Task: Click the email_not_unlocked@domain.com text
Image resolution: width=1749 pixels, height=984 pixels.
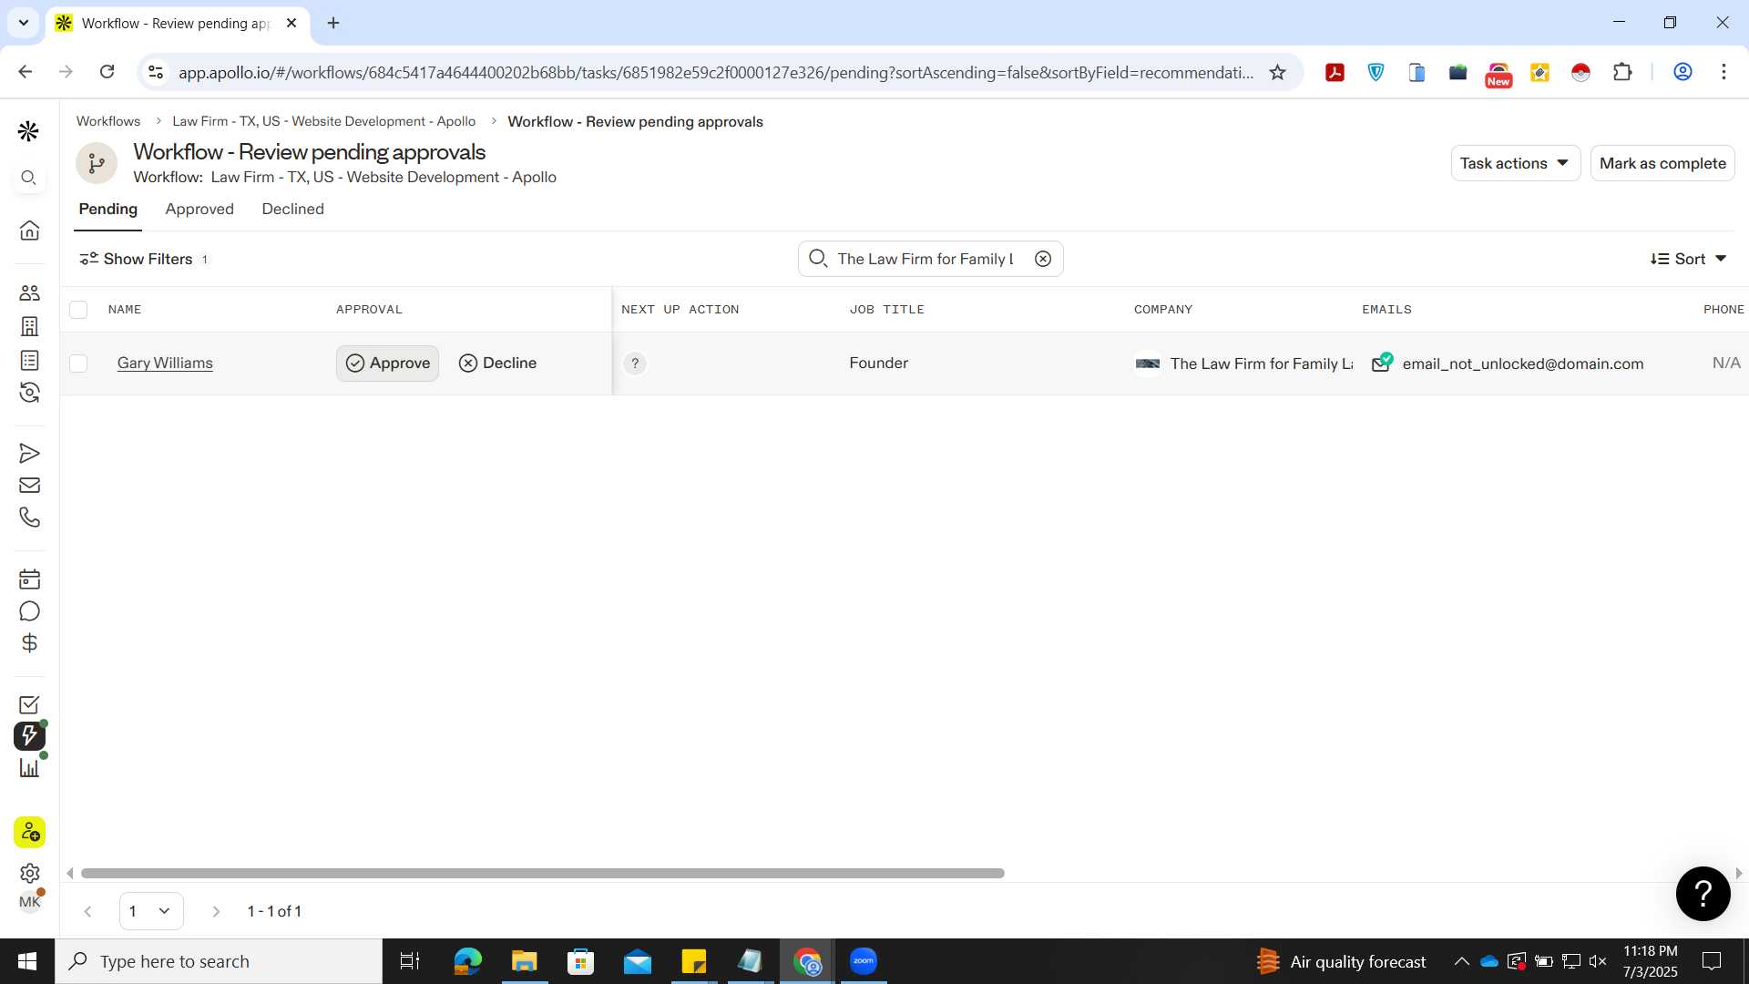Action: tap(1523, 364)
